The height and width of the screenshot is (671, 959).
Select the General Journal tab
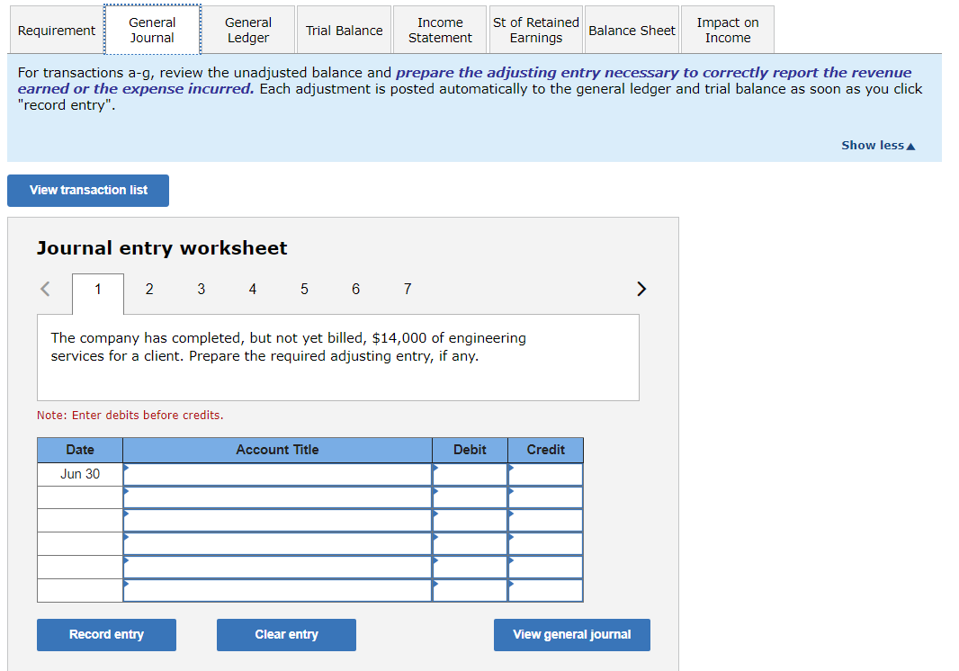(x=152, y=30)
